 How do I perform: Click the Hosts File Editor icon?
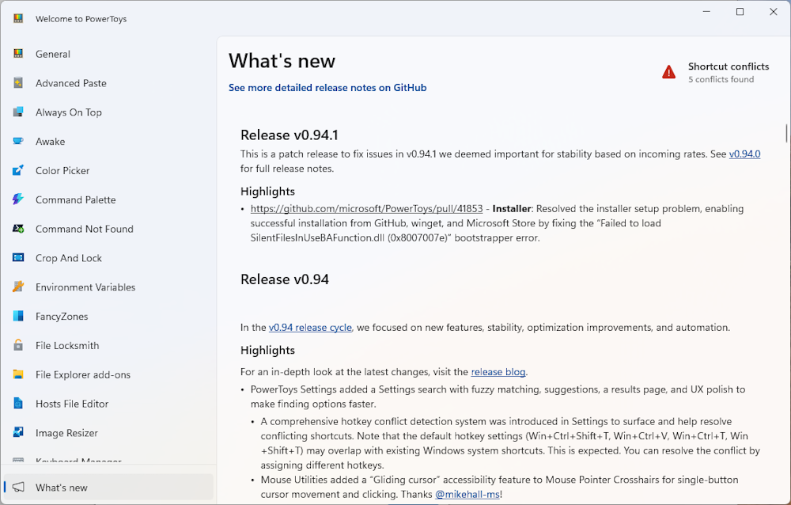pos(18,404)
